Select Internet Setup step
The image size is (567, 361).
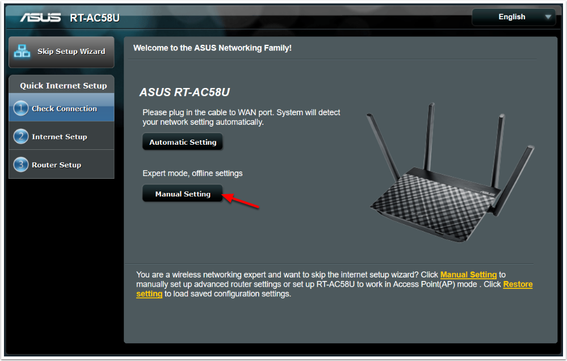pos(61,136)
